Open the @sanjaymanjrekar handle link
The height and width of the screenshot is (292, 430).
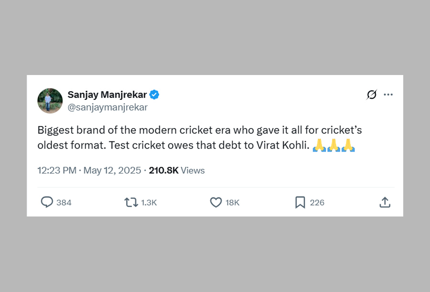[107, 108]
